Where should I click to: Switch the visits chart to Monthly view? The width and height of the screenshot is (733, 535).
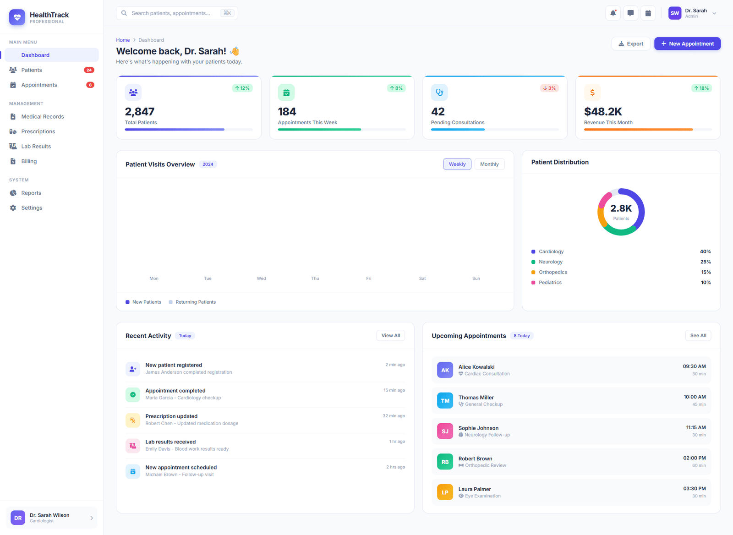click(x=489, y=164)
